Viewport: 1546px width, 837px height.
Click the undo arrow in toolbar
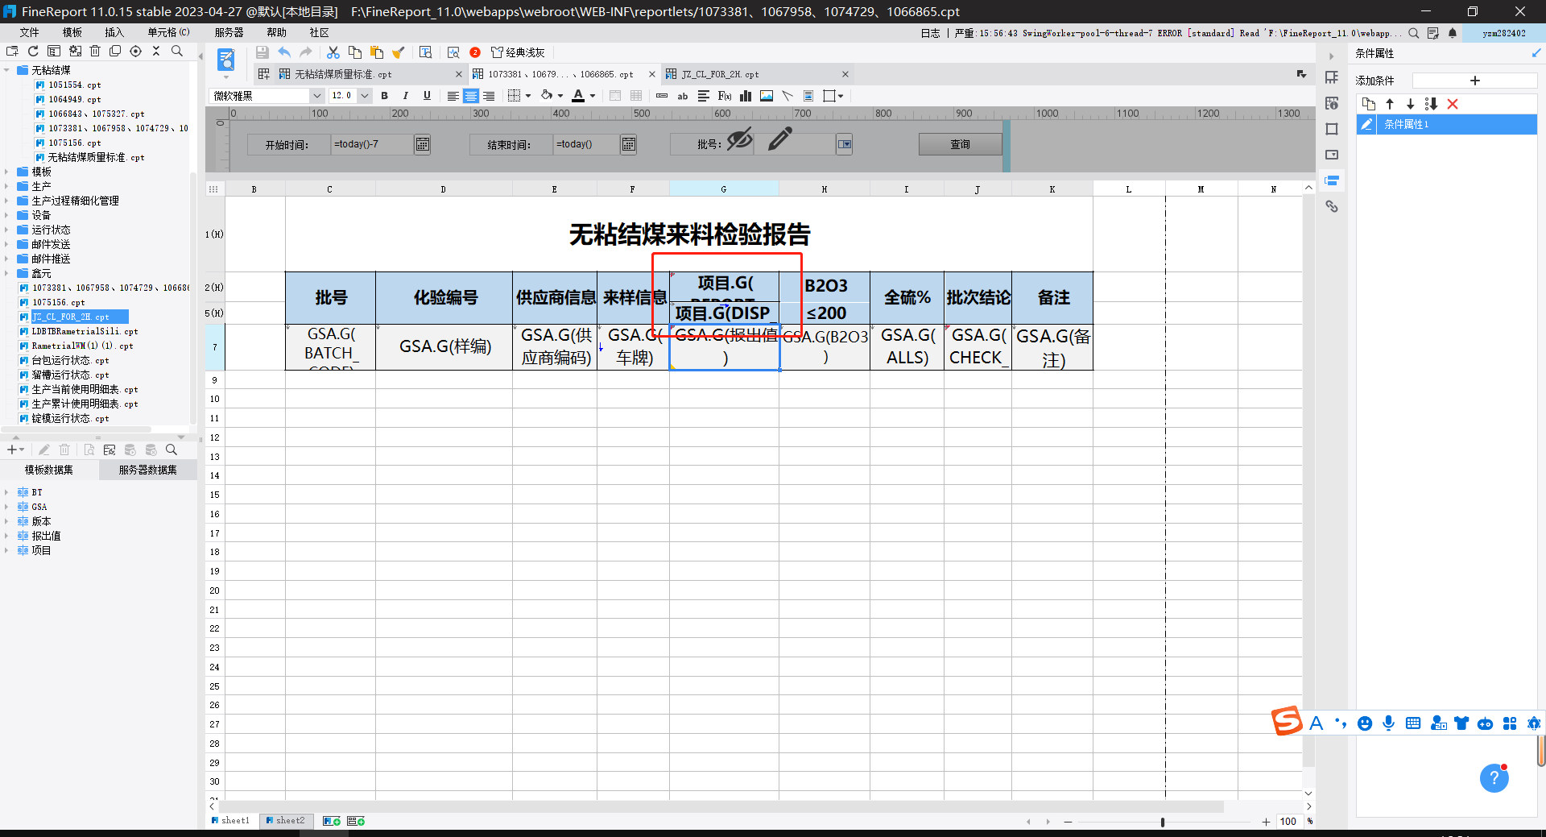284,52
